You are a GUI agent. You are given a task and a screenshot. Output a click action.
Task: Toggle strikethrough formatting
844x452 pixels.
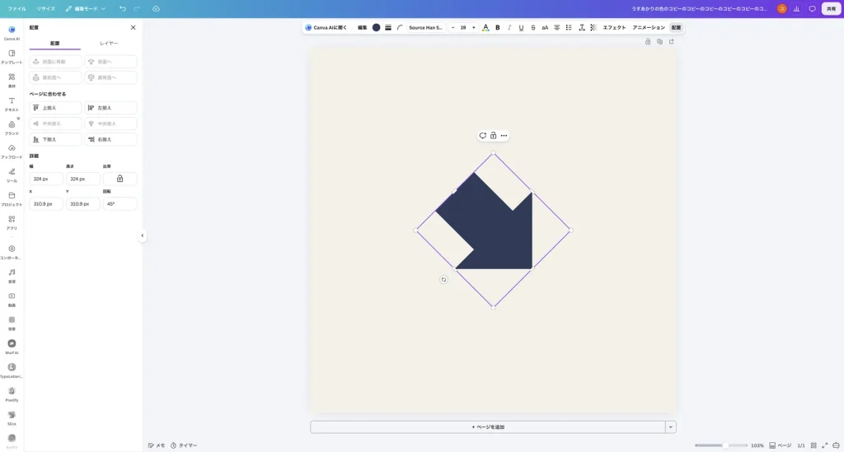[x=533, y=27]
